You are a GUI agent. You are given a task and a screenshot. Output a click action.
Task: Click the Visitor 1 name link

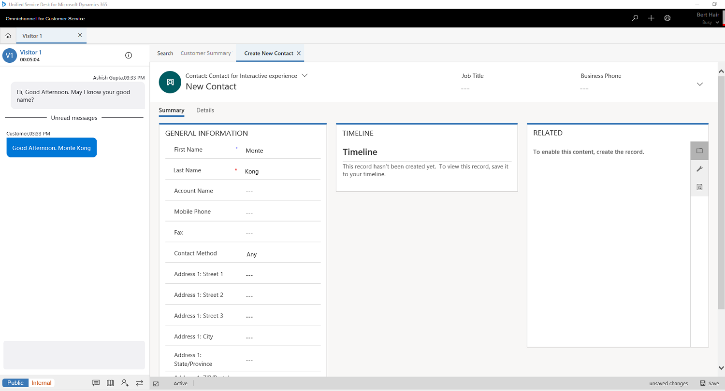tap(31, 52)
